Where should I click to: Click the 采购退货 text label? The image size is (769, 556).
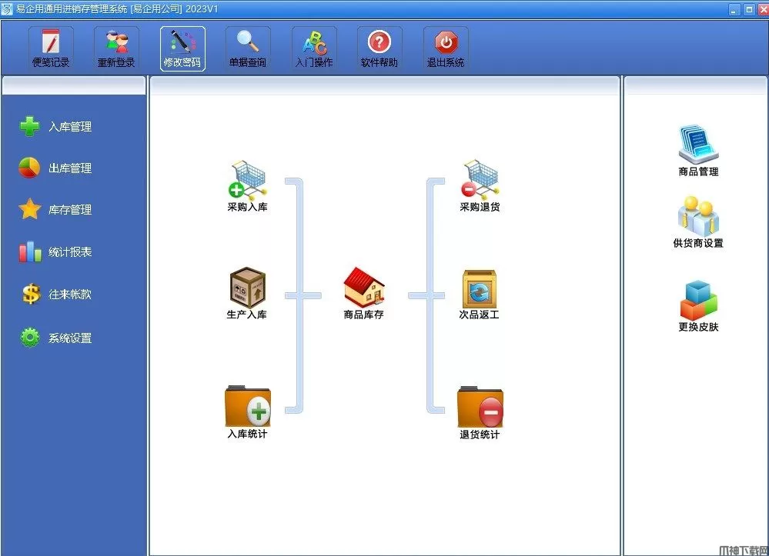pyautogui.click(x=480, y=207)
